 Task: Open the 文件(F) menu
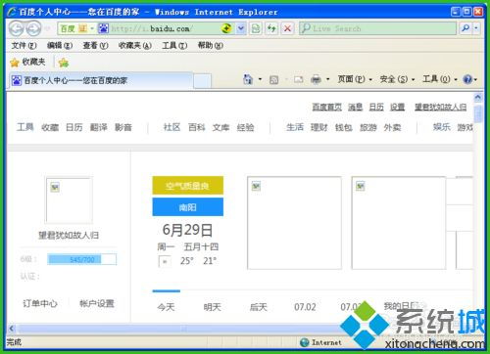point(24,45)
